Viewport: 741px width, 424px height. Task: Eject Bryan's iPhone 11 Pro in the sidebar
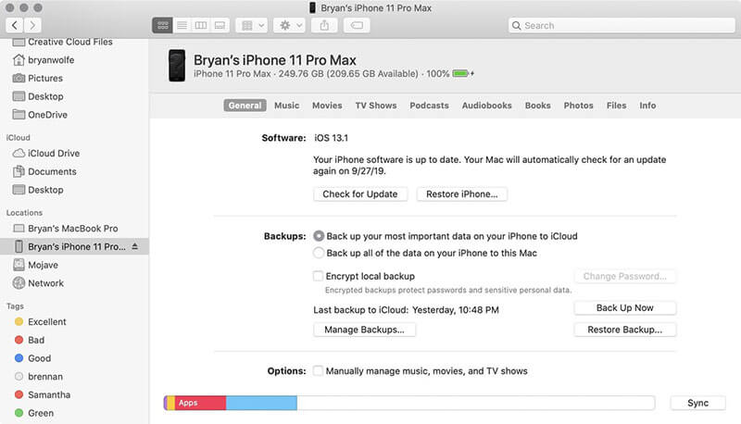tap(134, 246)
